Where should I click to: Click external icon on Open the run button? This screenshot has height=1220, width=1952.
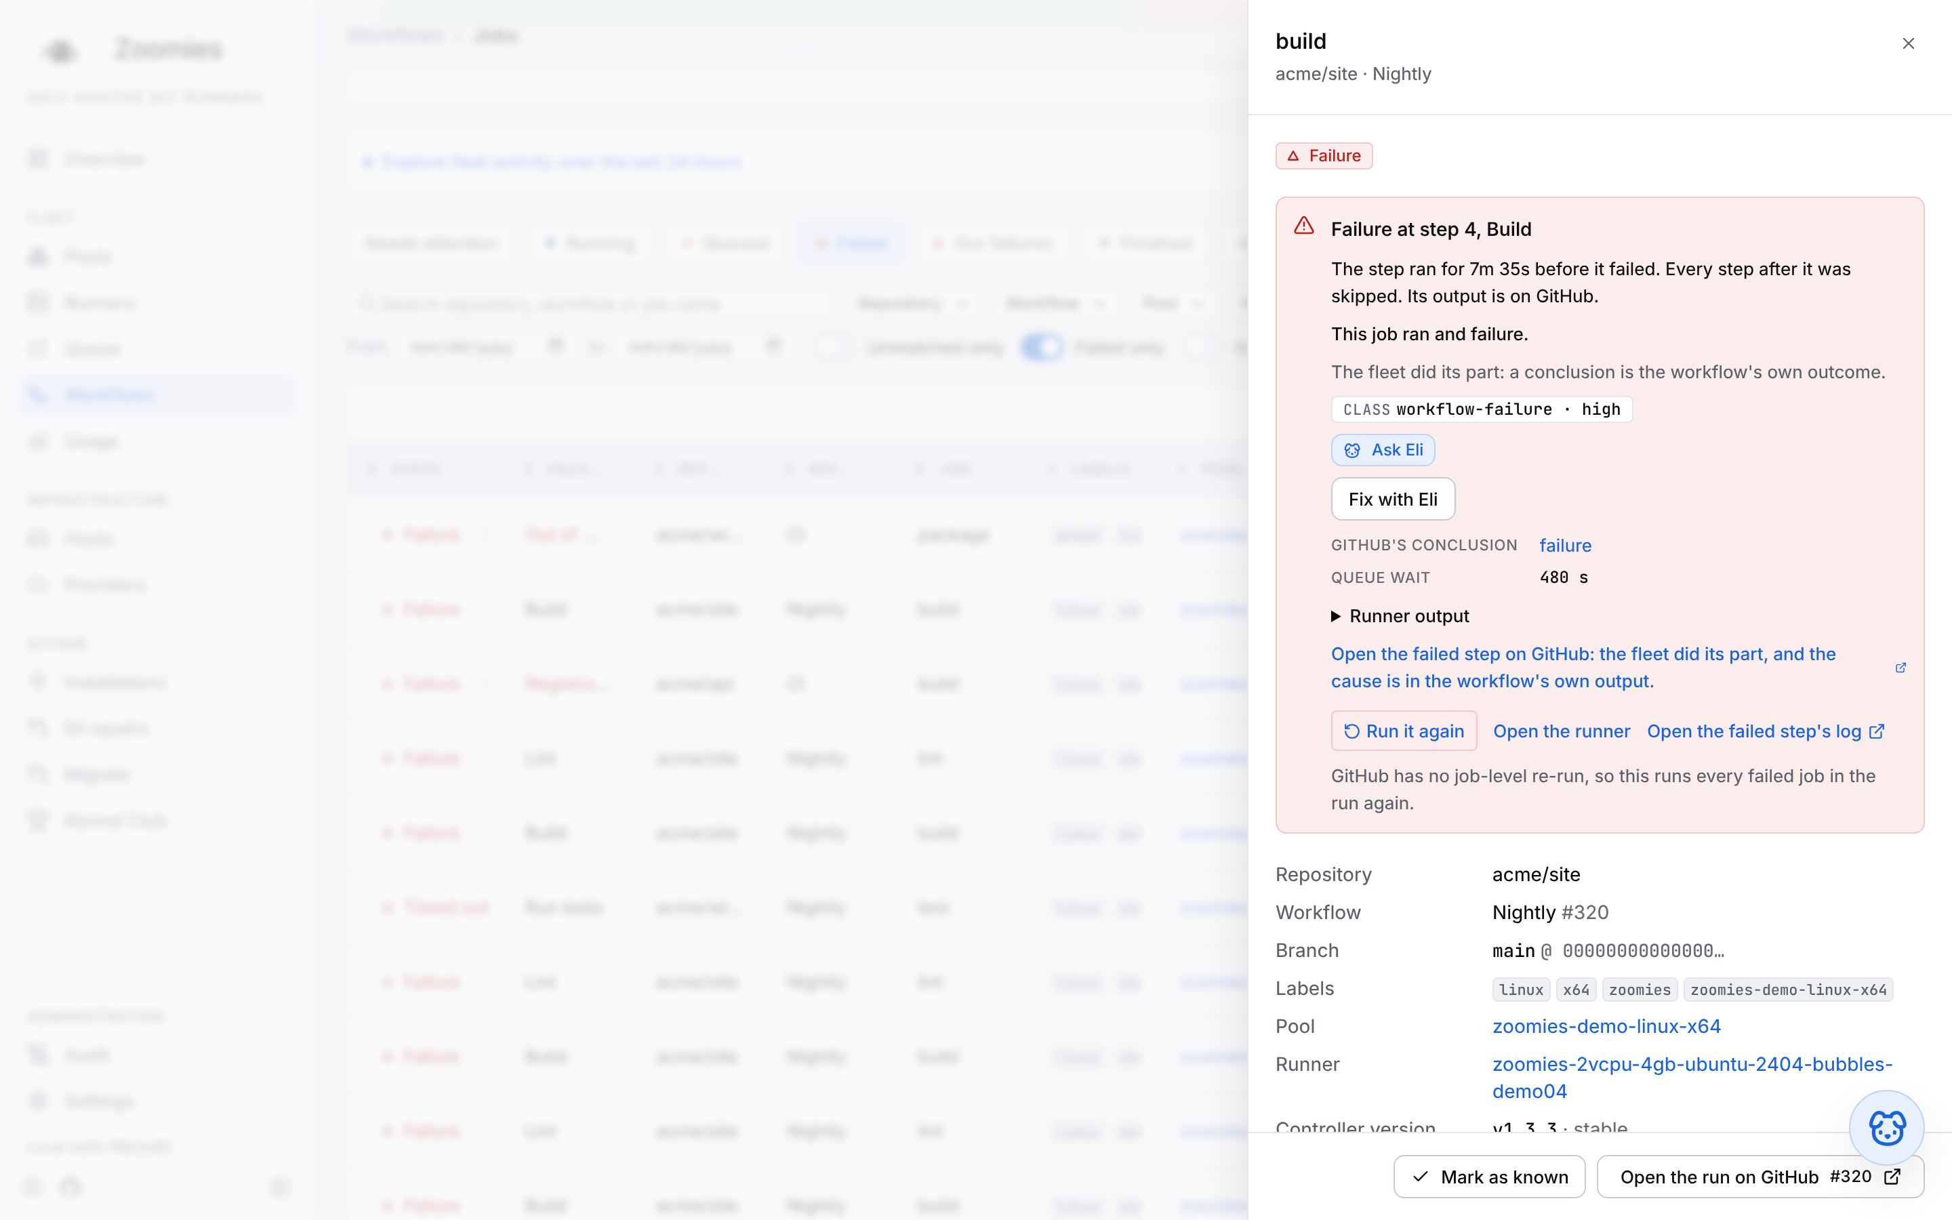point(1892,1177)
